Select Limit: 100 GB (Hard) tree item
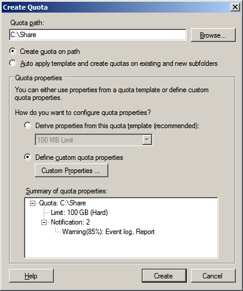The height and width of the screenshot is (291, 243). tap(79, 213)
